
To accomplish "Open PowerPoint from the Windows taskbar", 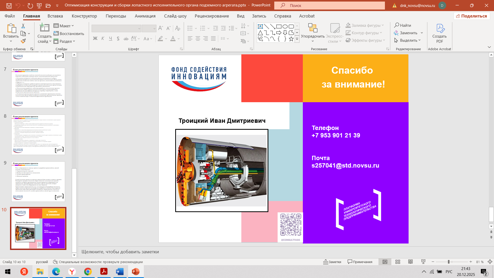I will [x=136, y=272].
